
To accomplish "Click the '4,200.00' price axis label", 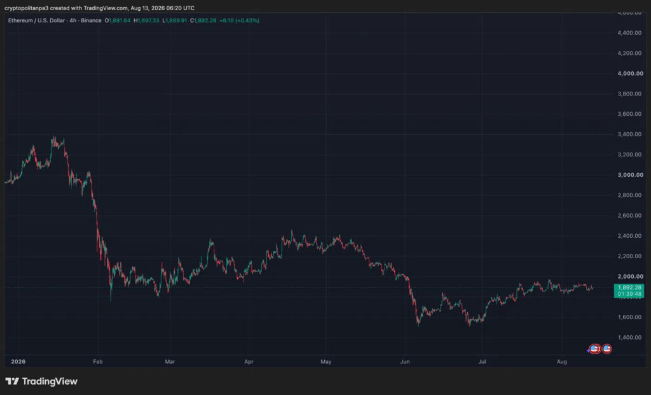I will [629, 53].
